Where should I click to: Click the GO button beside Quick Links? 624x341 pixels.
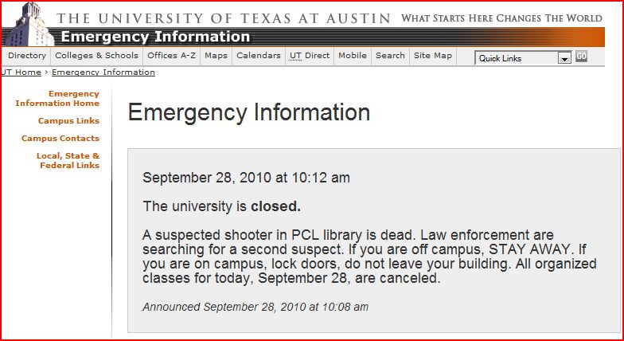click(x=581, y=57)
